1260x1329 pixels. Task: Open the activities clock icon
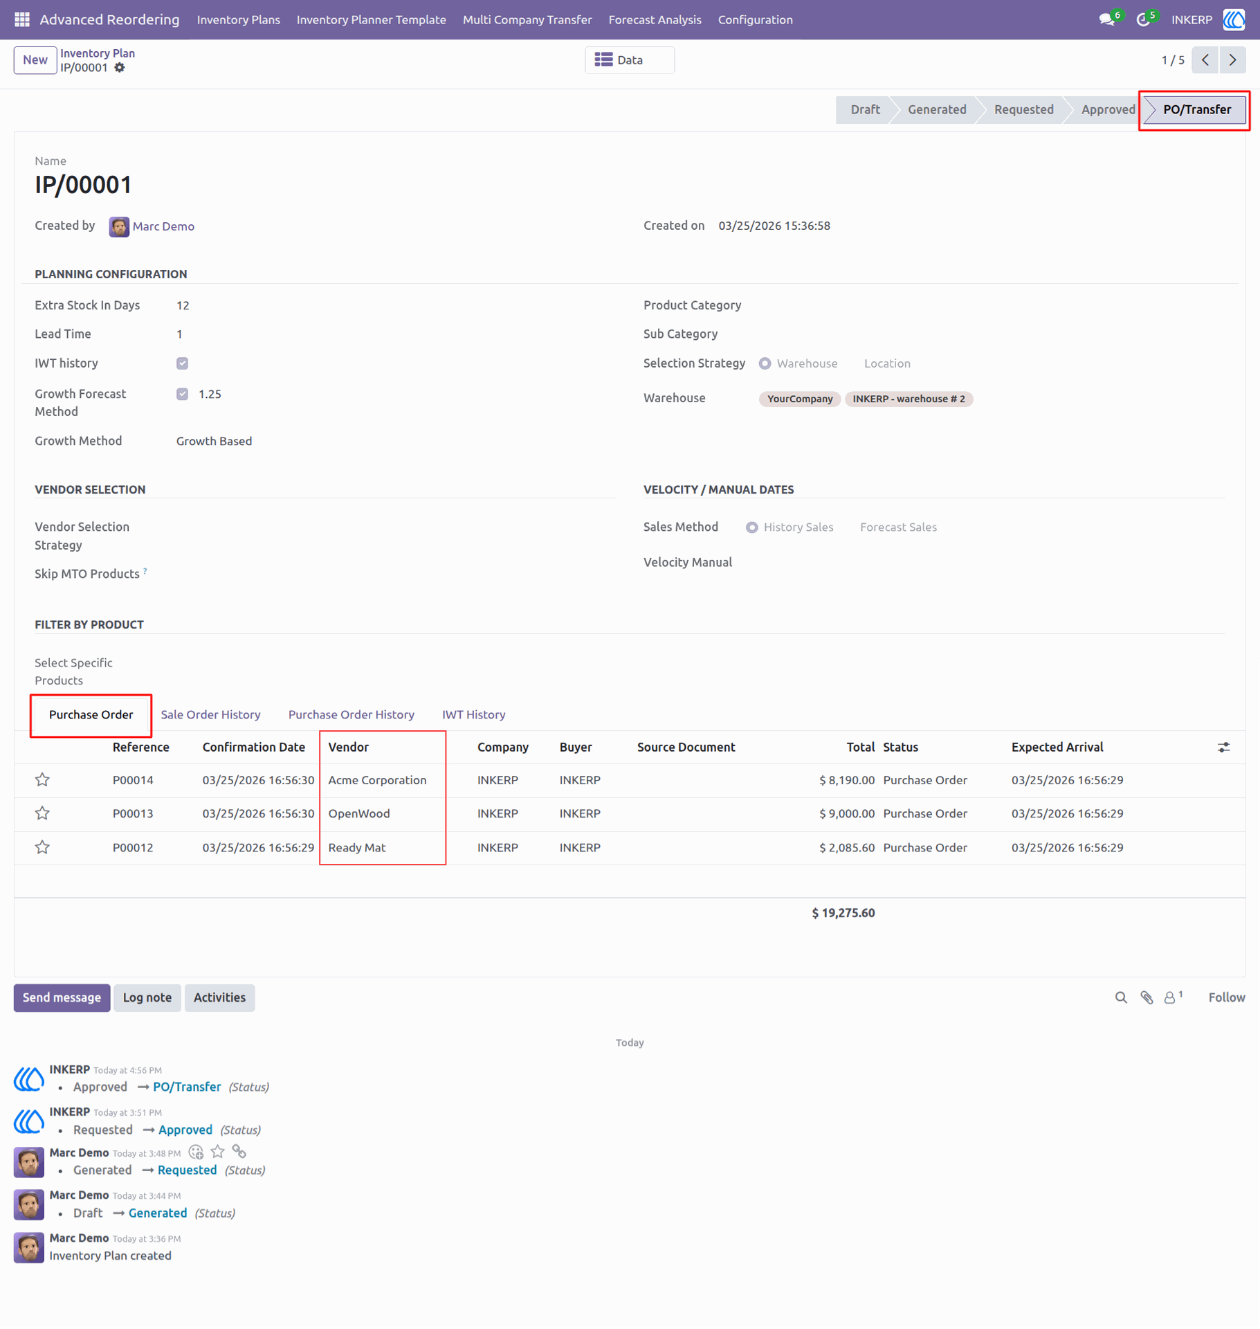click(1142, 19)
